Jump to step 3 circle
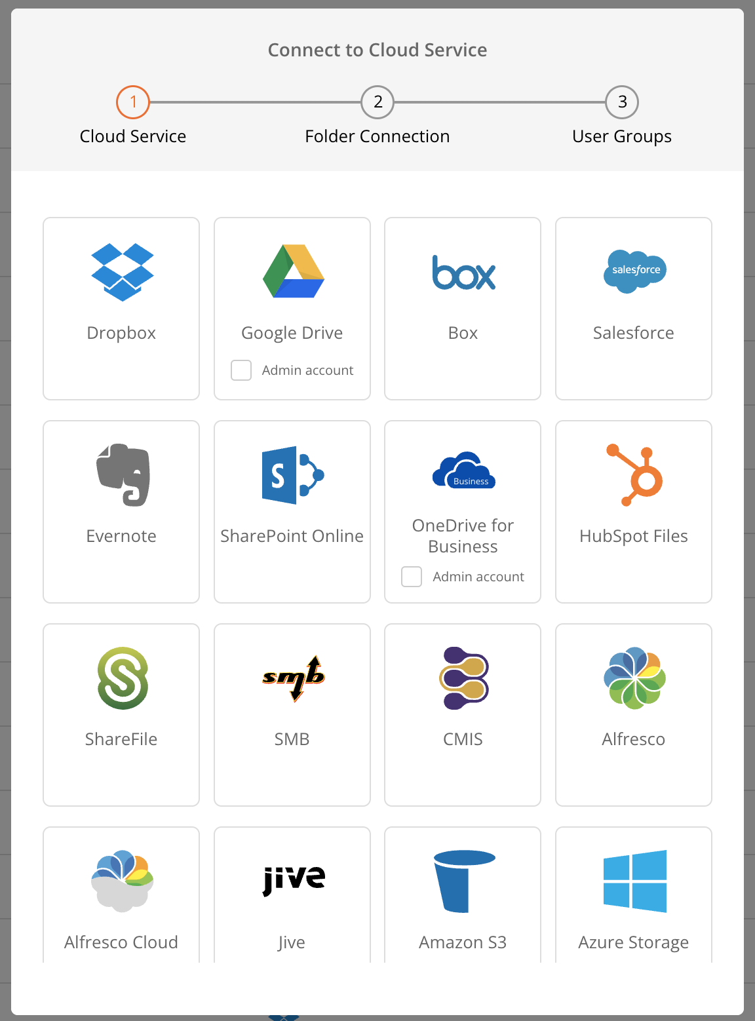755x1021 pixels. coord(622,102)
